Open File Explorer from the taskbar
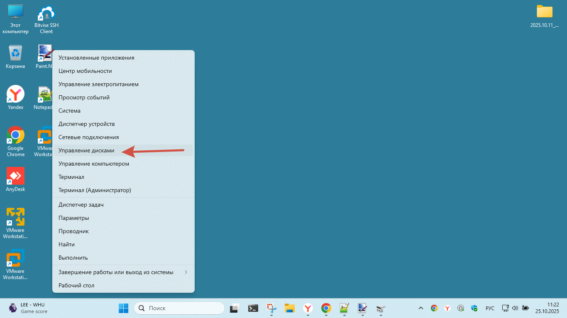The height and width of the screenshot is (318, 567). pos(289,308)
